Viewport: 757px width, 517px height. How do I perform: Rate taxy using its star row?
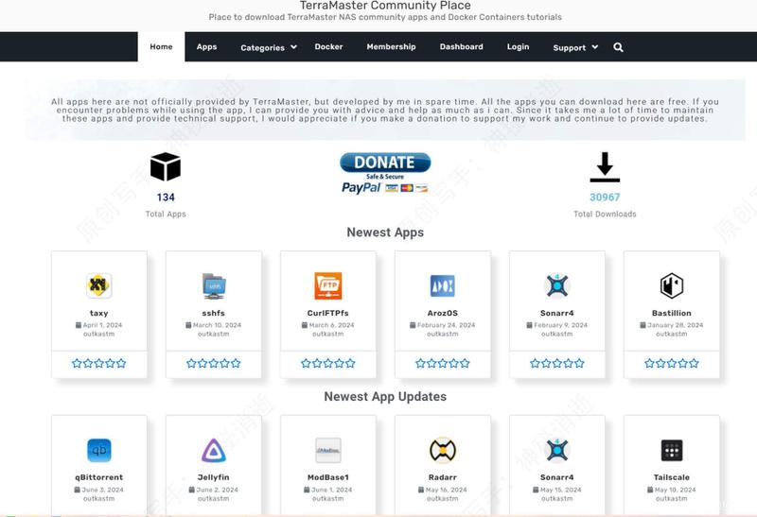pyautogui.click(x=99, y=363)
